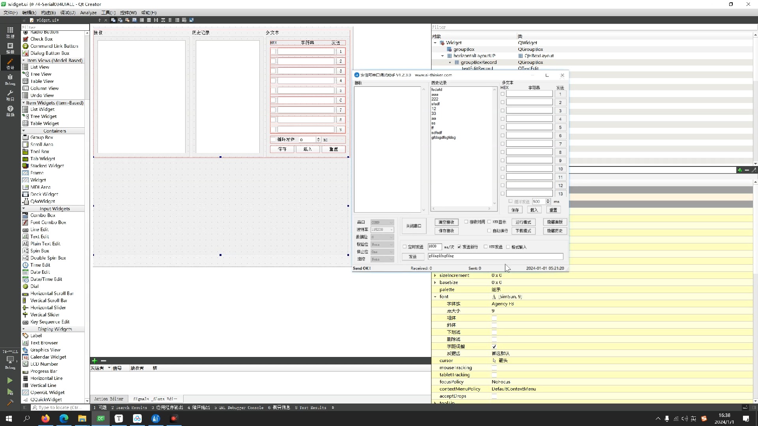Click Break Layout toolbar icon
758x426 pixels.
click(x=184, y=20)
